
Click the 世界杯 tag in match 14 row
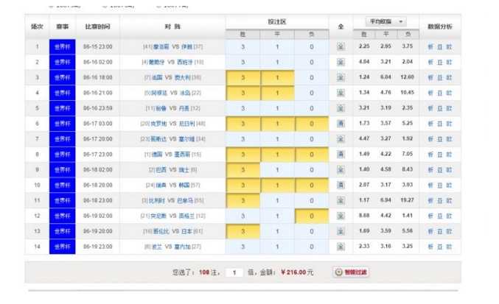[63, 247]
